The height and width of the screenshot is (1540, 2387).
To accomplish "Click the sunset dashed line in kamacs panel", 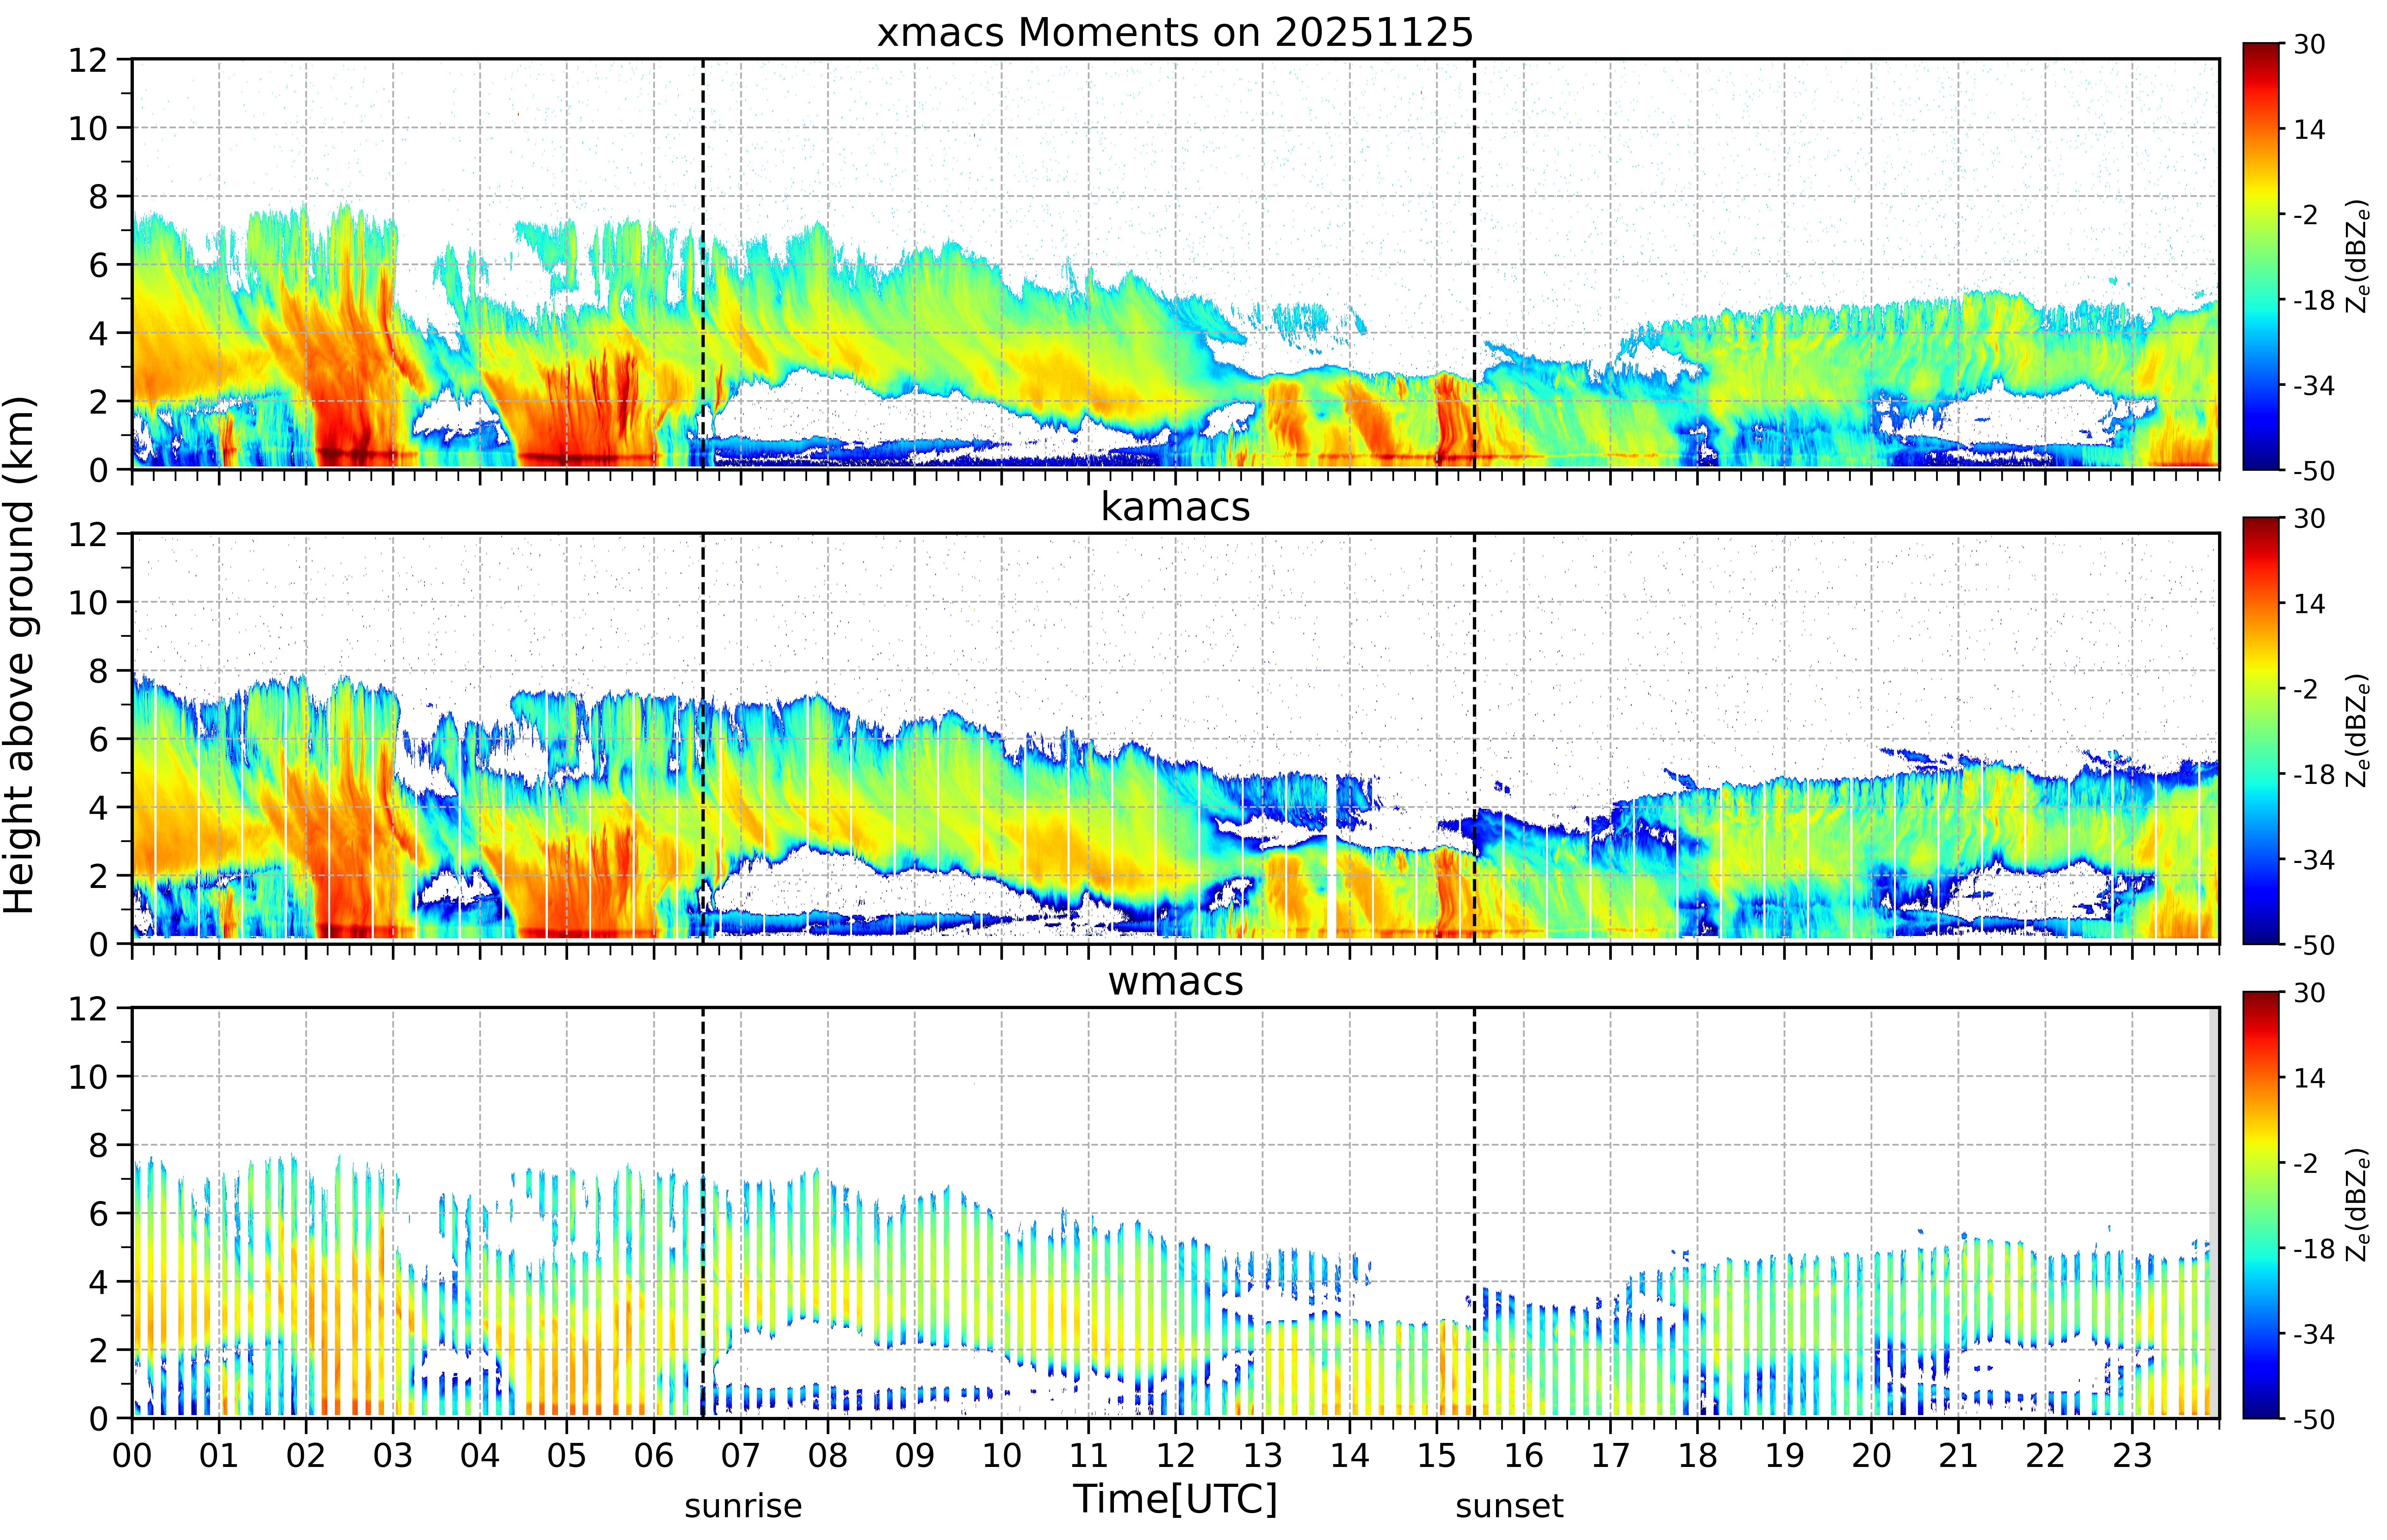I will pyautogui.click(x=1474, y=738).
